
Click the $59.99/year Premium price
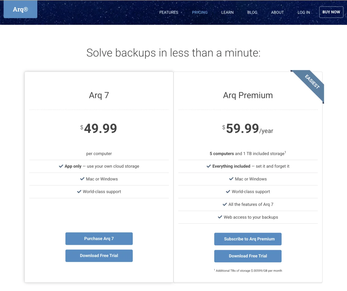248,129
